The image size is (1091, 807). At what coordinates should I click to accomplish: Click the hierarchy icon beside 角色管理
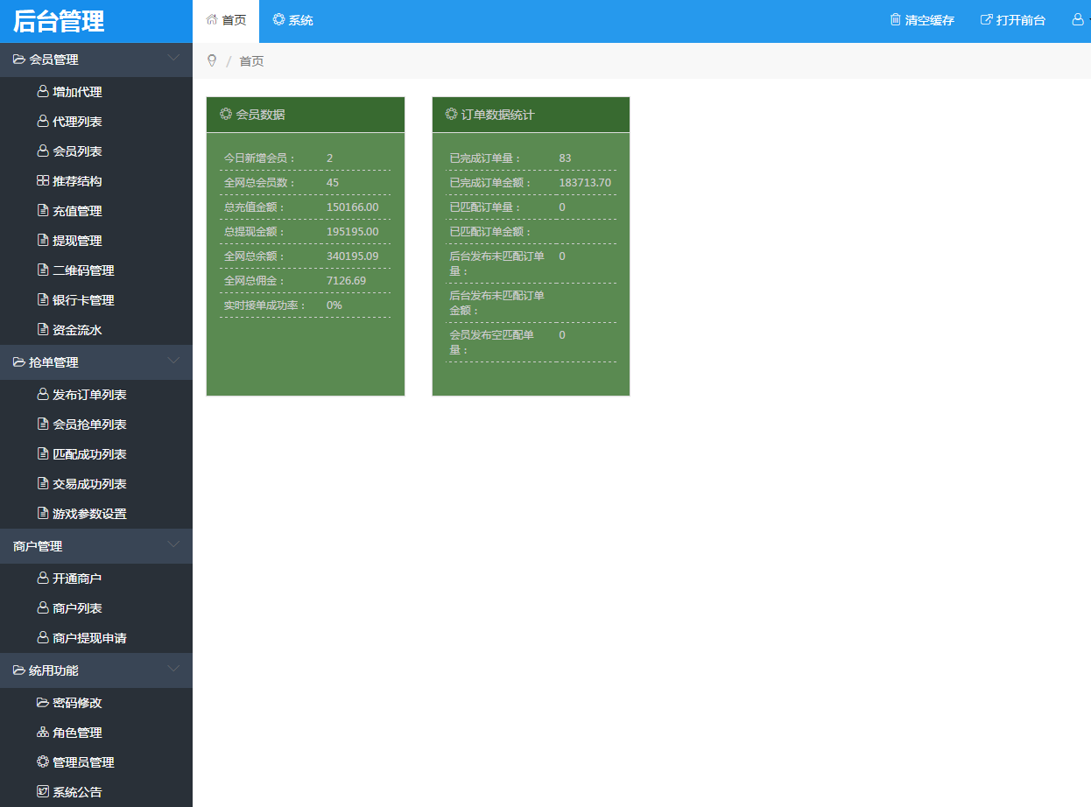pos(42,733)
